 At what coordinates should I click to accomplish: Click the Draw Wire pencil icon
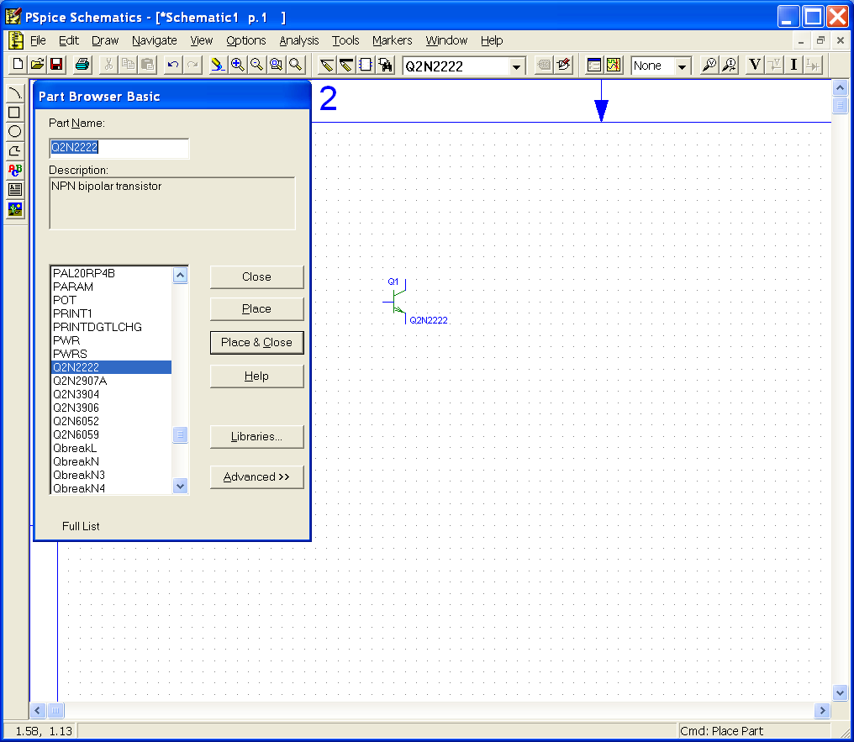click(327, 65)
